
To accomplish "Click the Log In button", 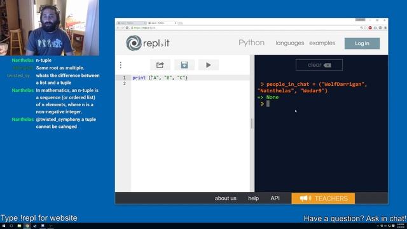I will coord(362,43).
